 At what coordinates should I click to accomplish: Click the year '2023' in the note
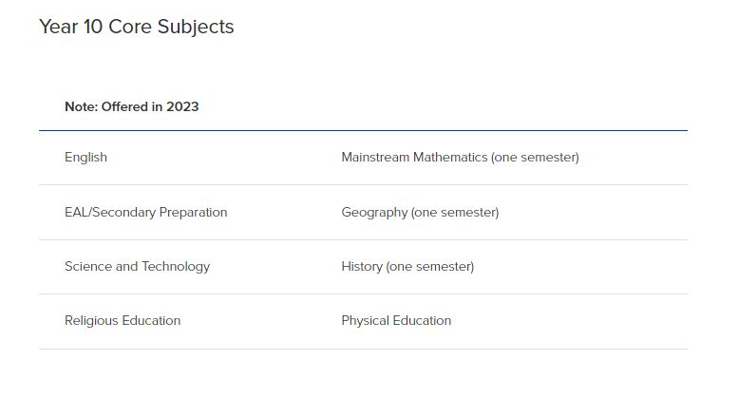182,106
